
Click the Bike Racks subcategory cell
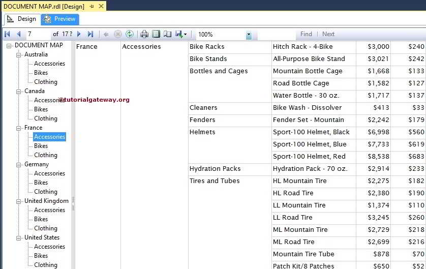pyautogui.click(x=229, y=47)
